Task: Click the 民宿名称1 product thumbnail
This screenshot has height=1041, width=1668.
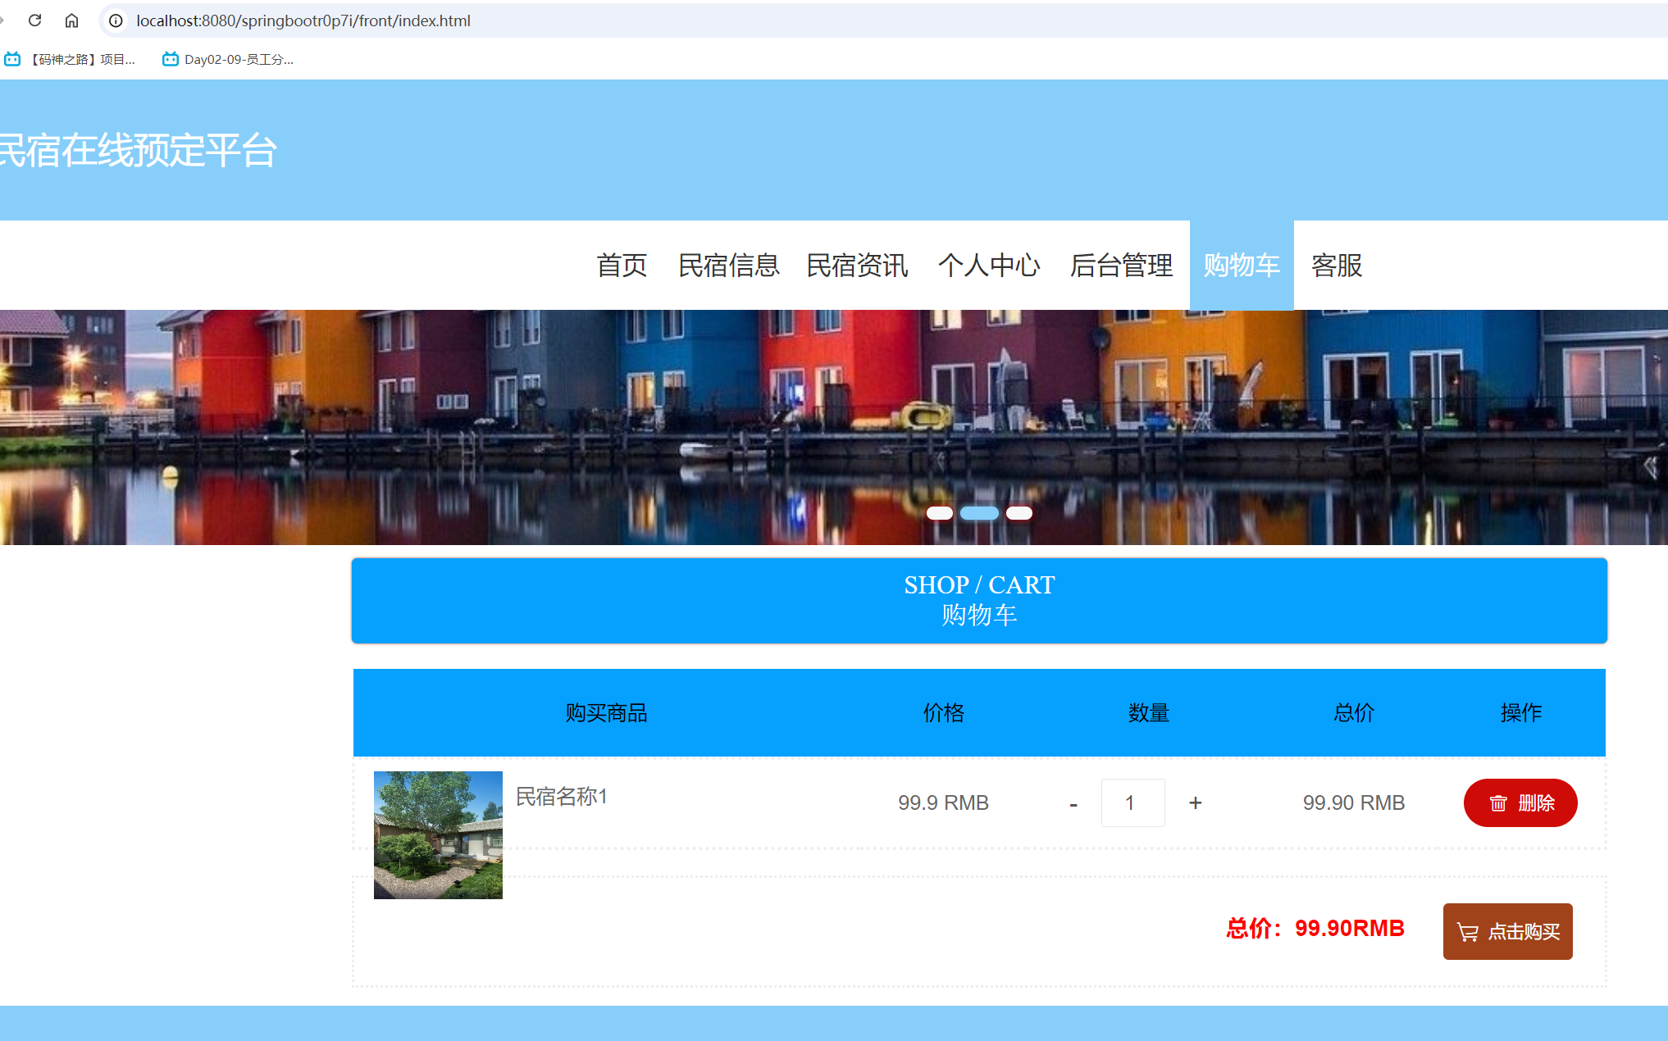Action: point(438,834)
